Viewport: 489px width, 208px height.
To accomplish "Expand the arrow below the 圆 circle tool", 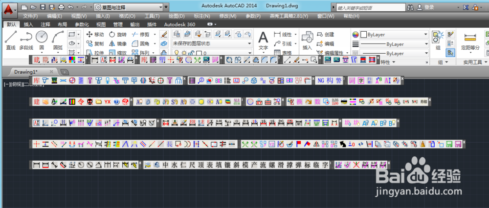I will point(42,53).
